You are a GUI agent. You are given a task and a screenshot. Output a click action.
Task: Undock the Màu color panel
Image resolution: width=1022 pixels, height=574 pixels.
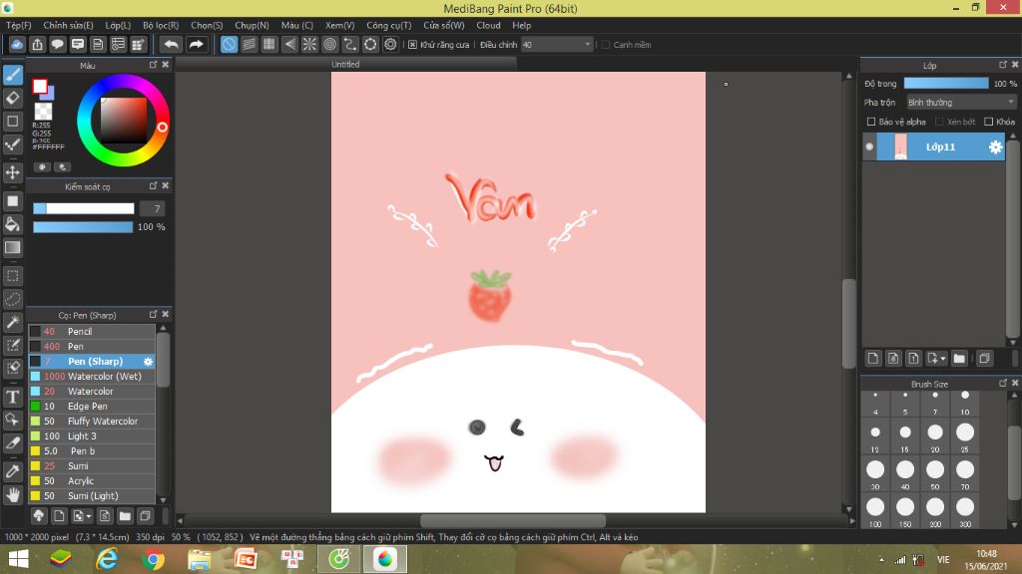(153, 65)
